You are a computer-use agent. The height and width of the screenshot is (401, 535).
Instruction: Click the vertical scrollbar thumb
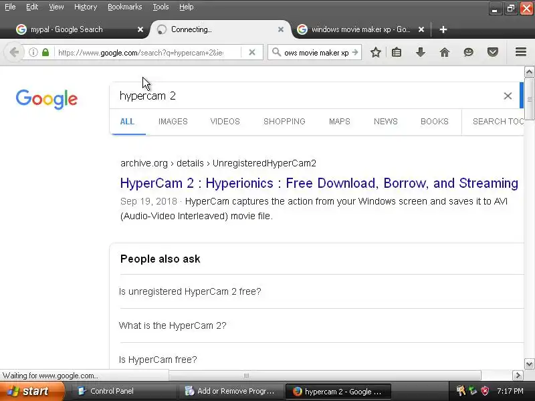coord(529,99)
